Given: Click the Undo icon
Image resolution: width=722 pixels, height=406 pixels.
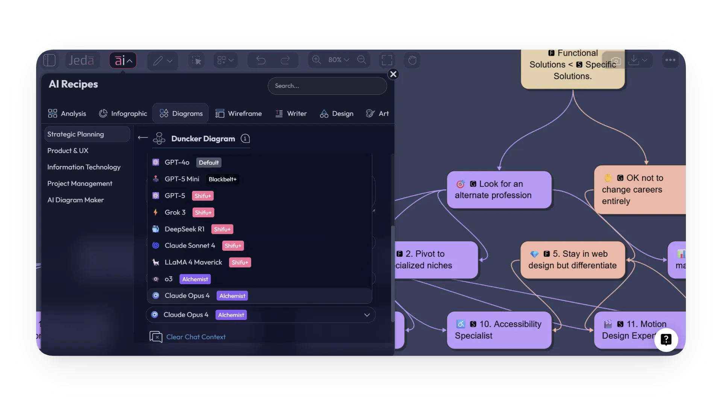Looking at the screenshot, I should tap(260, 60).
